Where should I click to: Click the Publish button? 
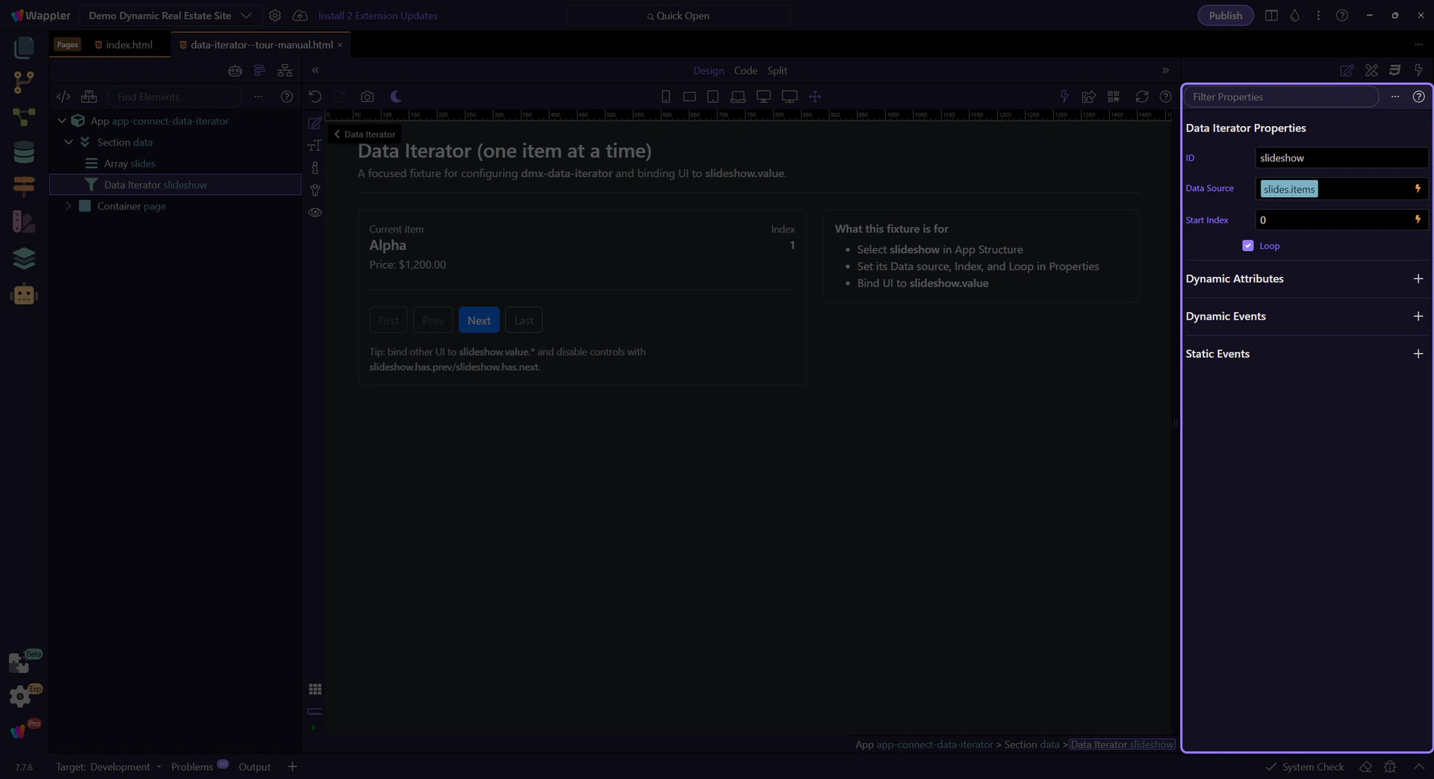click(x=1225, y=16)
